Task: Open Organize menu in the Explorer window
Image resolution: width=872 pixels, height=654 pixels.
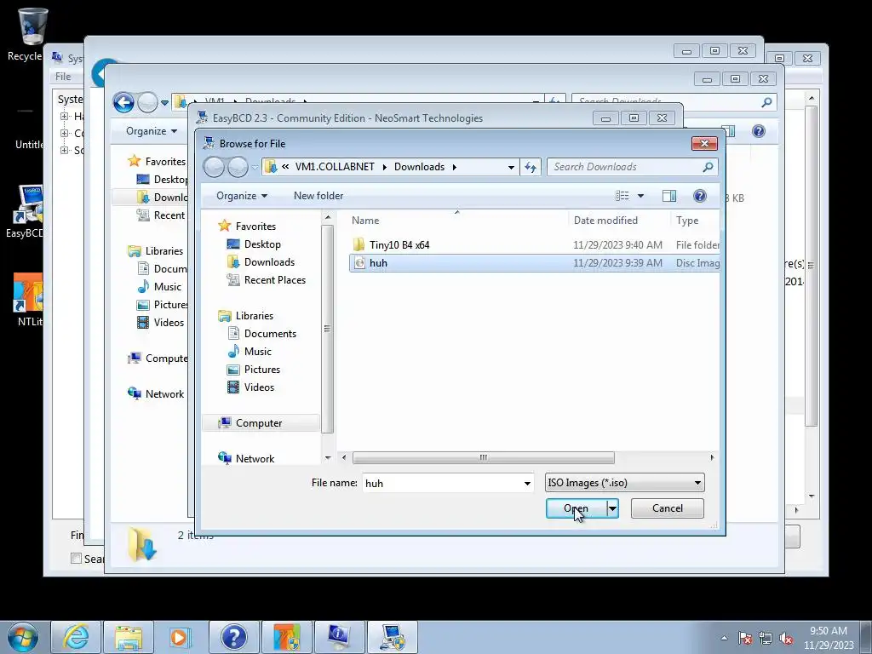Action: pyautogui.click(x=152, y=131)
